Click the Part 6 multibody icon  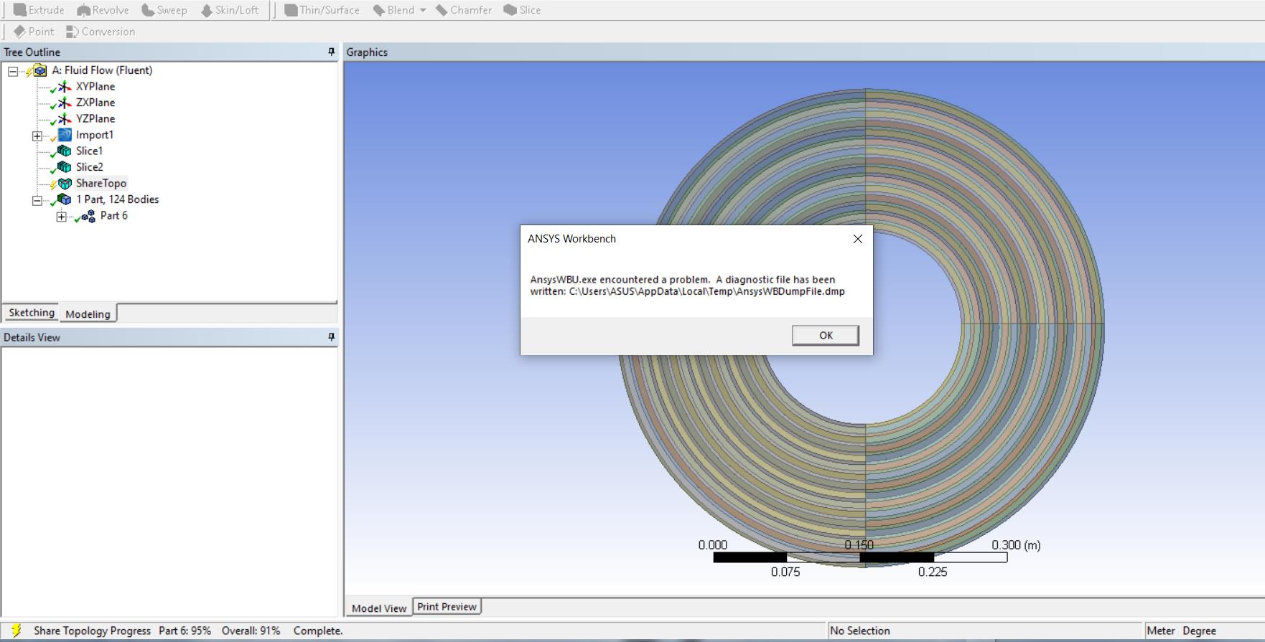pos(88,216)
